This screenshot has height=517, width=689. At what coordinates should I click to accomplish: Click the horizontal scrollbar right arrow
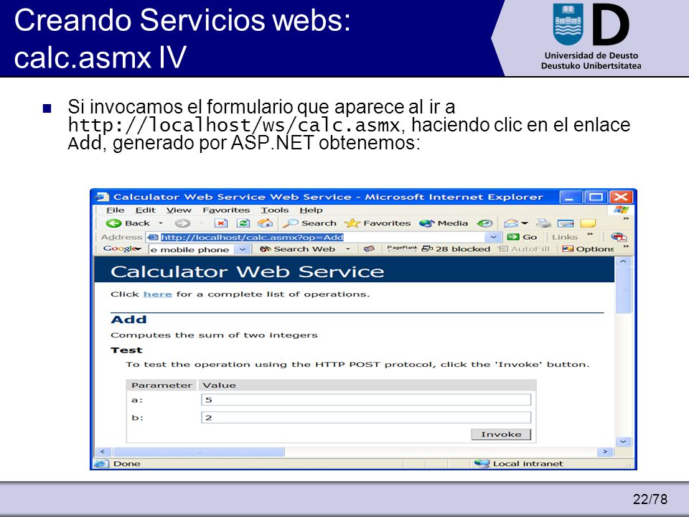[605, 452]
